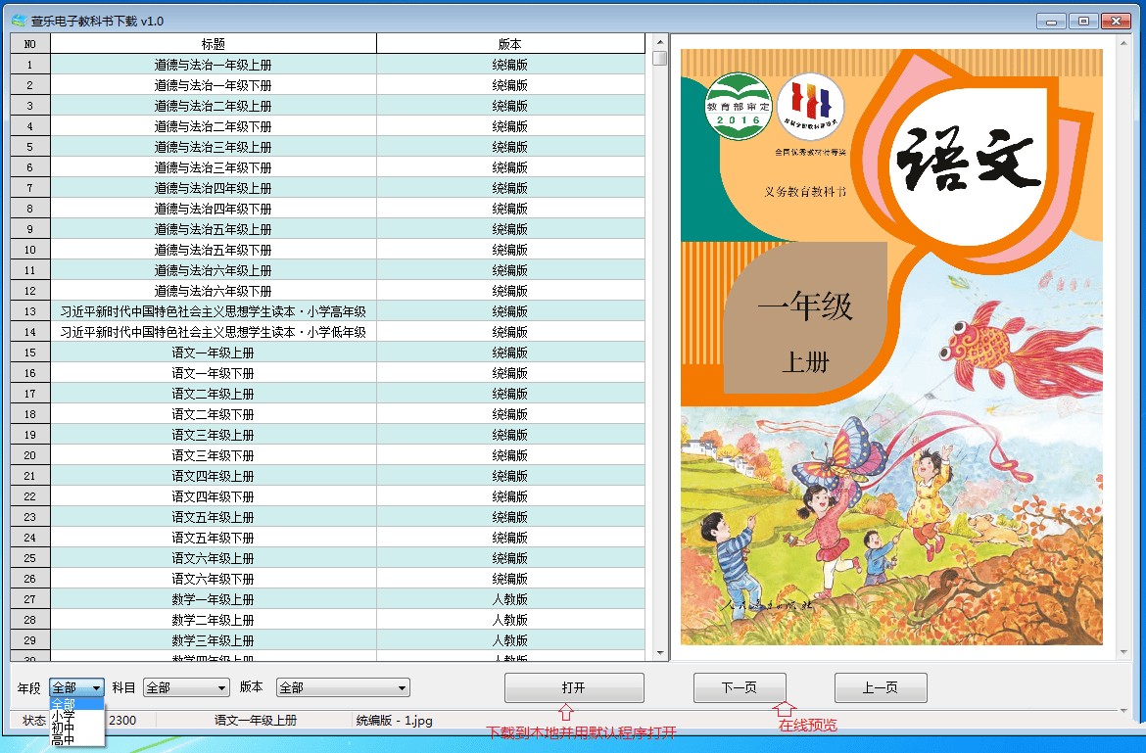Select row 道德与法治一年级下册

point(327,85)
